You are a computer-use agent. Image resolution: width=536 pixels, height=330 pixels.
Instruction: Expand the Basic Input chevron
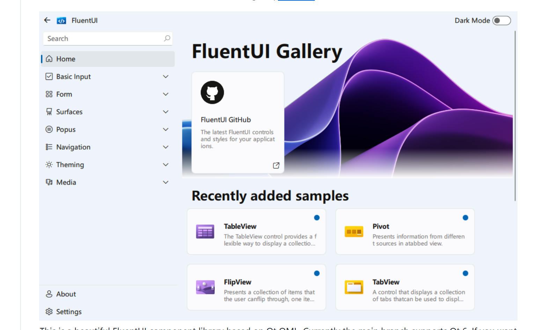click(x=166, y=76)
